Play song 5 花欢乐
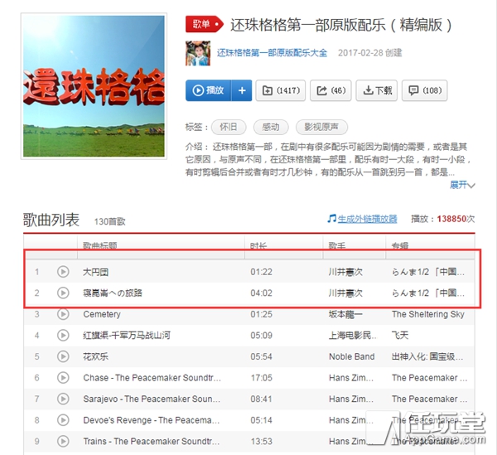497x455 pixels. [63, 356]
